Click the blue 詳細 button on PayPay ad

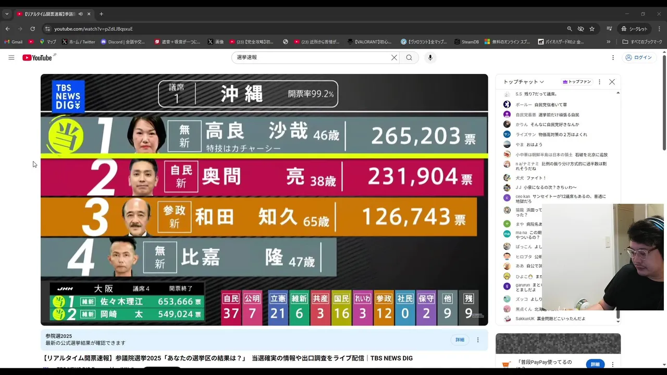[595, 364]
